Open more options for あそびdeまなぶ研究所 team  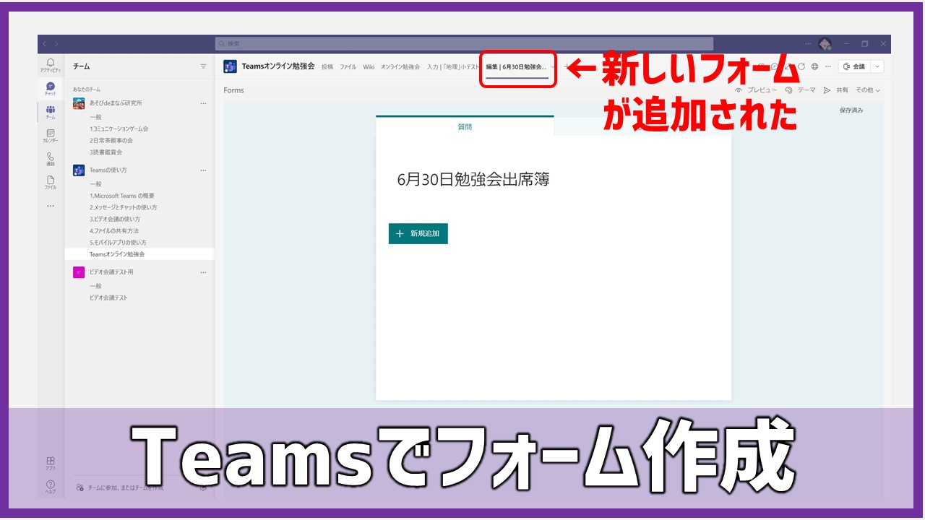pyautogui.click(x=203, y=103)
